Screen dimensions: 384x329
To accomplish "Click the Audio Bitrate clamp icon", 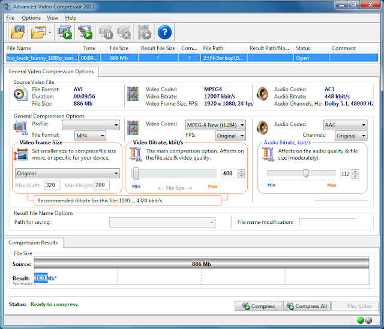I will click(268, 154).
